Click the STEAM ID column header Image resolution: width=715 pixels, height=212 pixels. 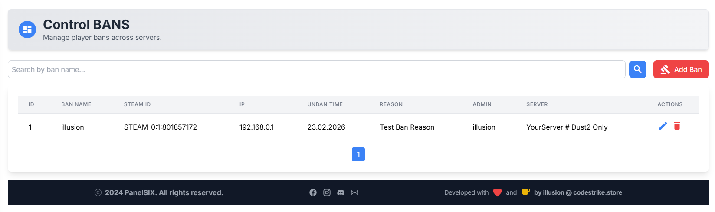click(x=137, y=104)
